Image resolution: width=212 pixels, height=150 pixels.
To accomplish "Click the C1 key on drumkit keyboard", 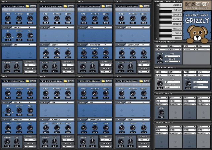I will [171, 38].
